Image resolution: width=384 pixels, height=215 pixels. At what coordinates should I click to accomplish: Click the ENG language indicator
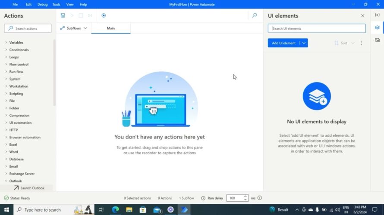(x=346, y=207)
